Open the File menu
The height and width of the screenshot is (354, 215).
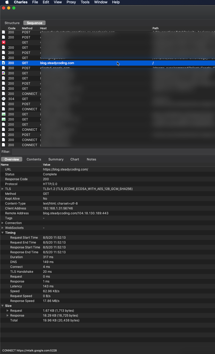(35, 2)
